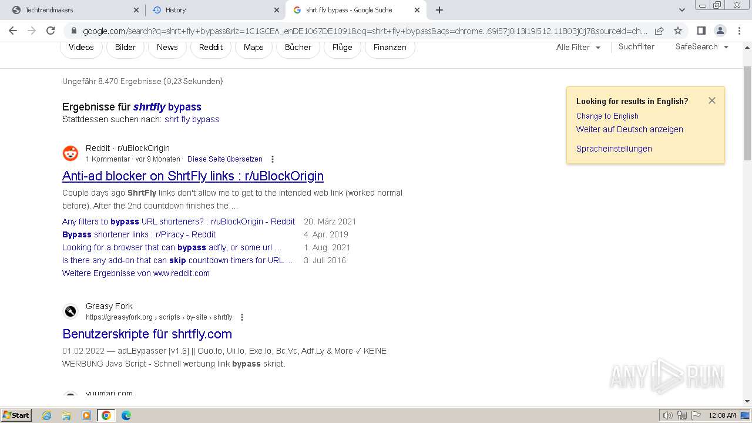This screenshot has width=752, height=423.
Task: Filter results by Bilder
Action: [125, 47]
